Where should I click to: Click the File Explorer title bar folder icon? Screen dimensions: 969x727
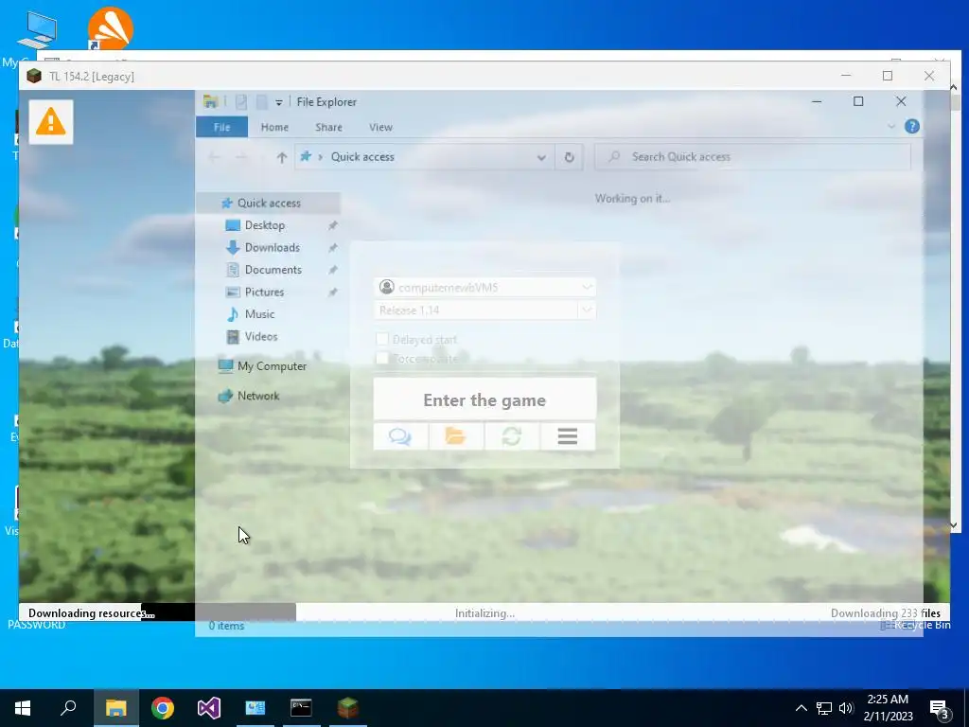pyautogui.click(x=210, y=102)
